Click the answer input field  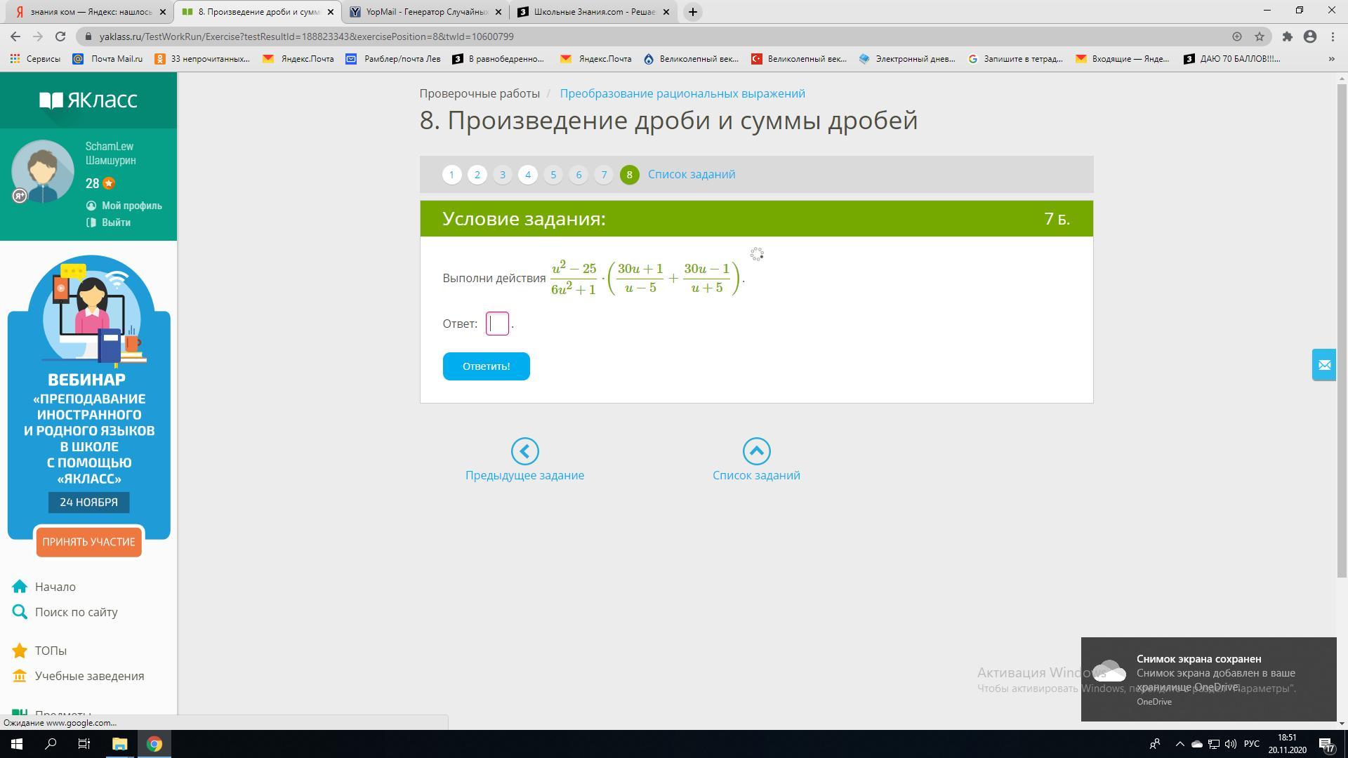click(x=497, y=324)
